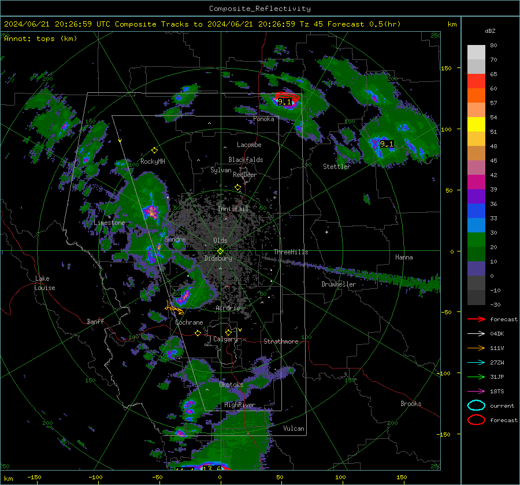This screenshot has height=485, width=520.
Task: Click the Vulcan city label
Action: pos(294,428)
